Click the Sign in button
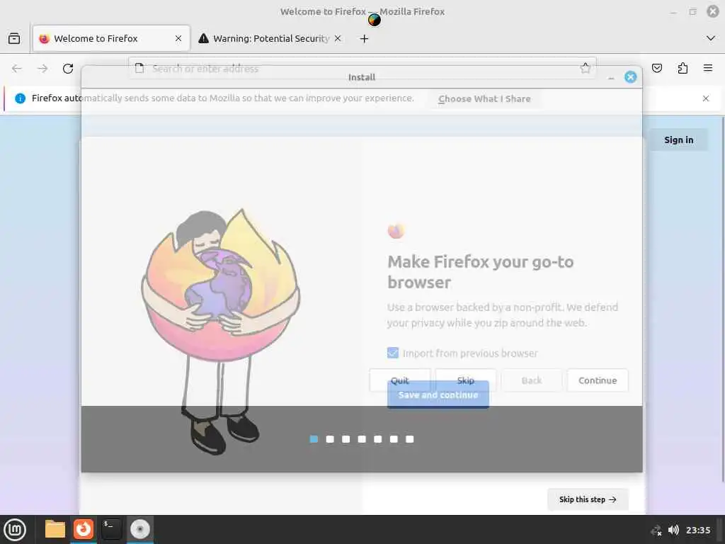The width and height of the screenshot is (725, 544). pos(679,140)
